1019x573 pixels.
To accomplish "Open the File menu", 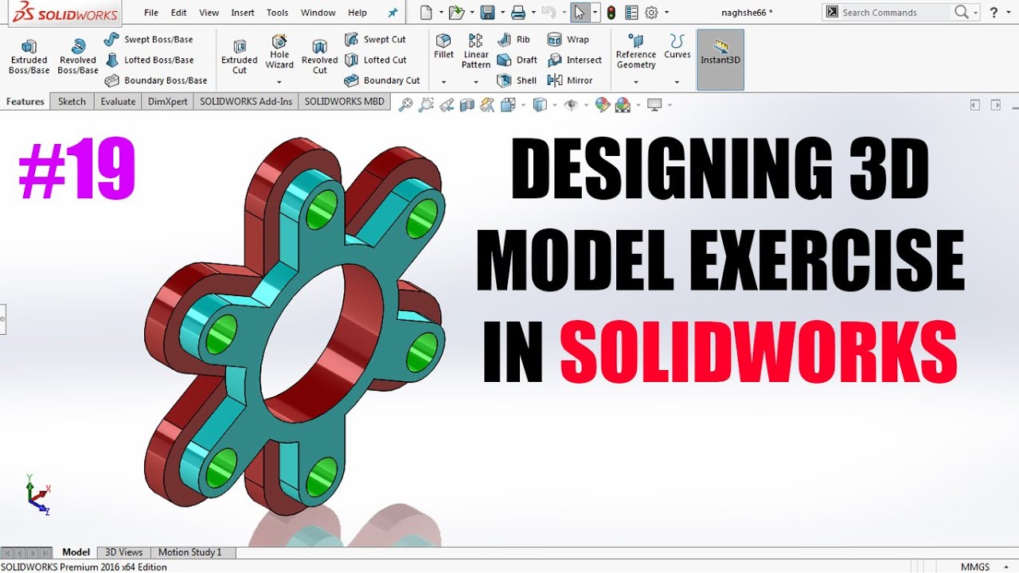I will 151,13.
